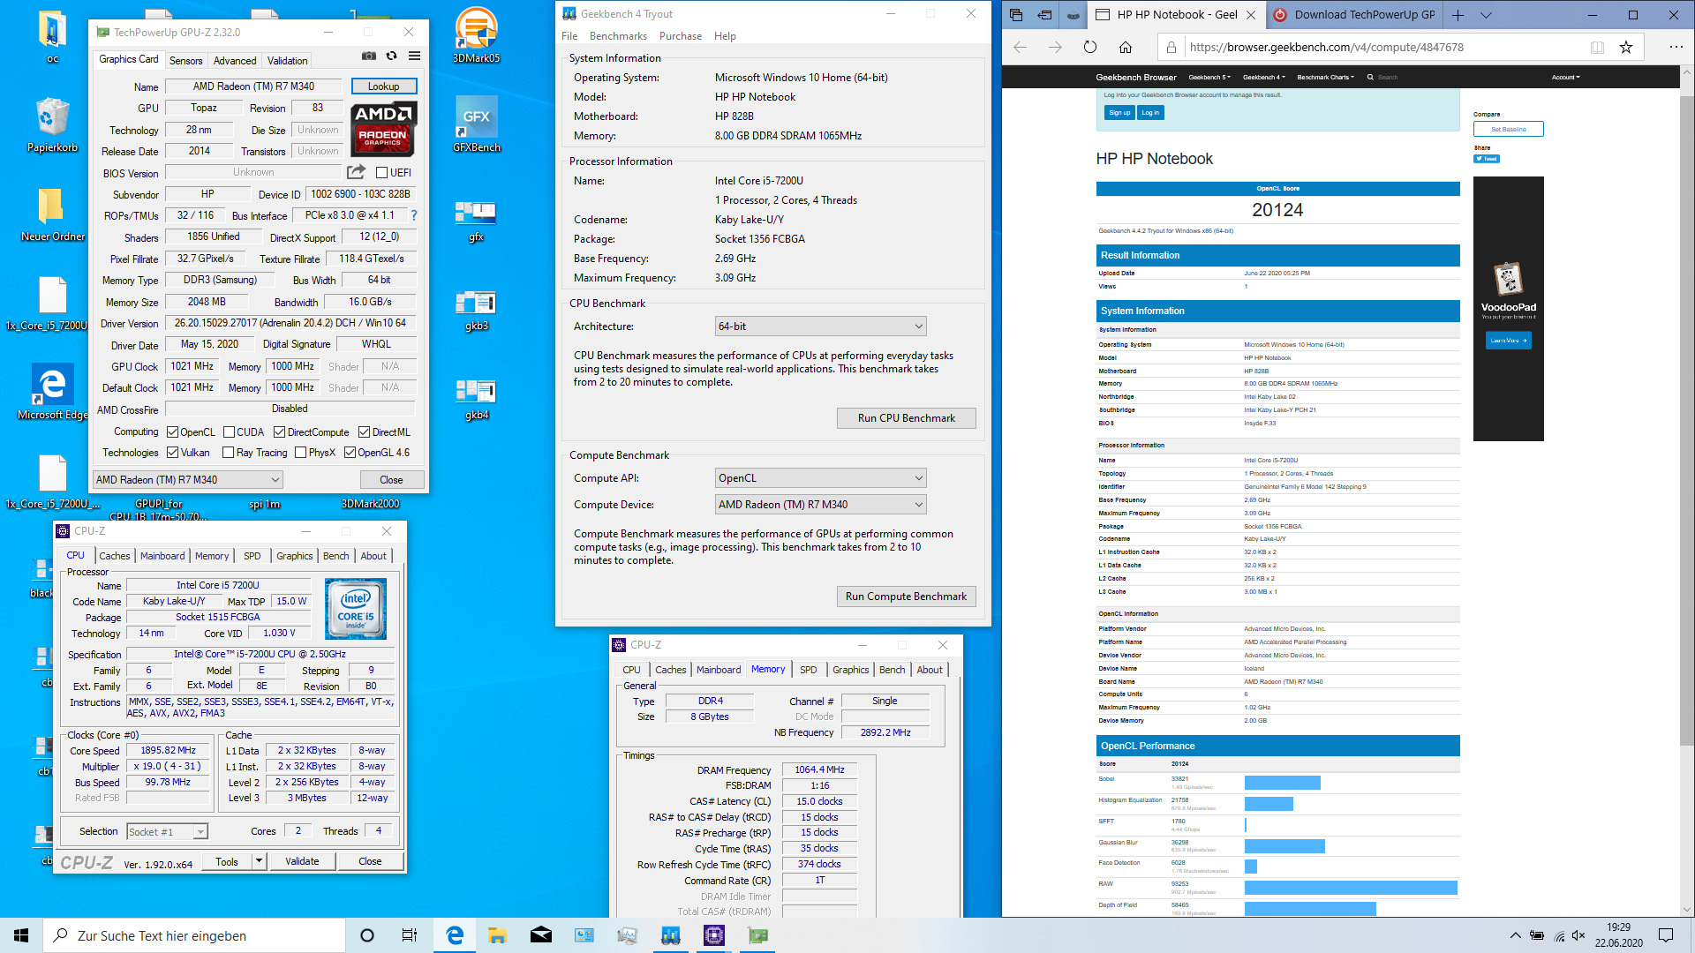Open Edge settings and more menu
The height and width of the screenshot is (953, 1695).
1676,48
